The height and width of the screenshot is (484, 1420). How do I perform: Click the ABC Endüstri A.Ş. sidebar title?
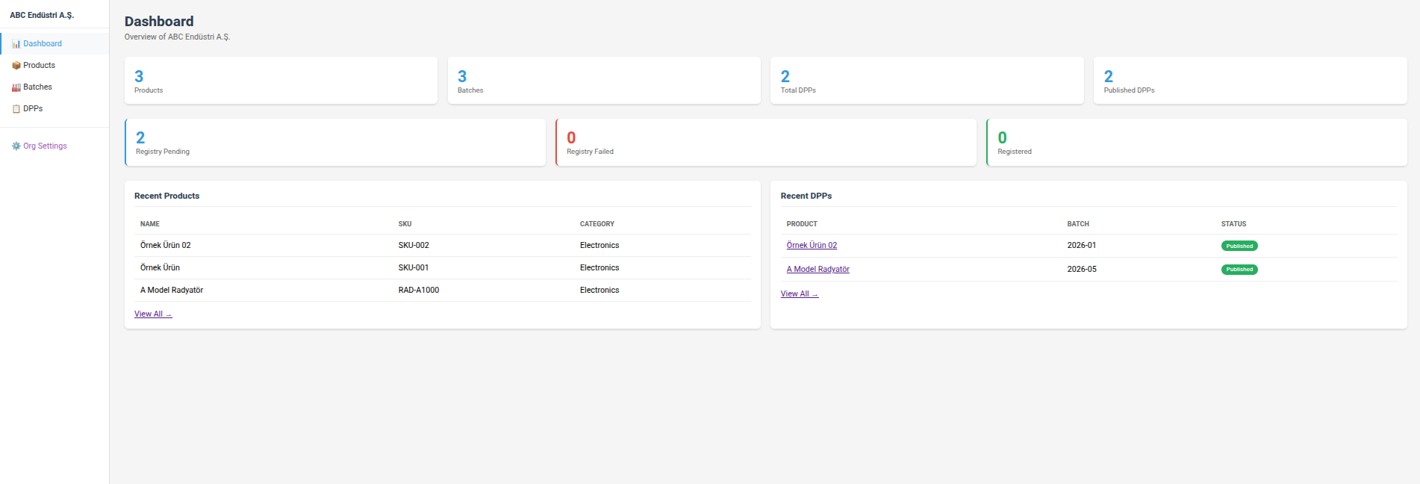pyautogui.click(x=42, y=15)
